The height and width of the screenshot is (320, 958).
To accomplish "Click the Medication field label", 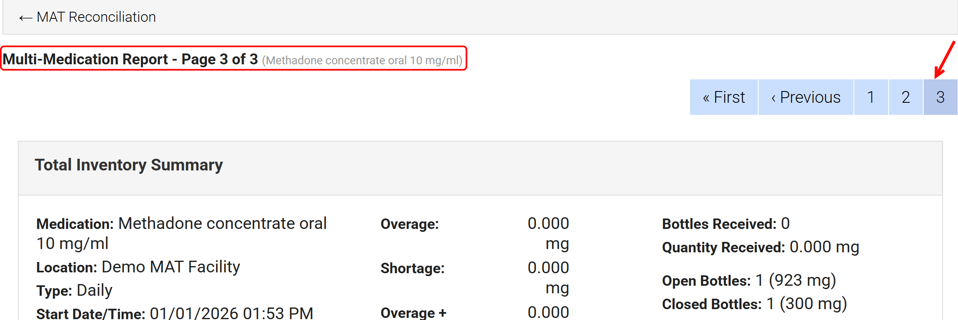I will (75, 224).
